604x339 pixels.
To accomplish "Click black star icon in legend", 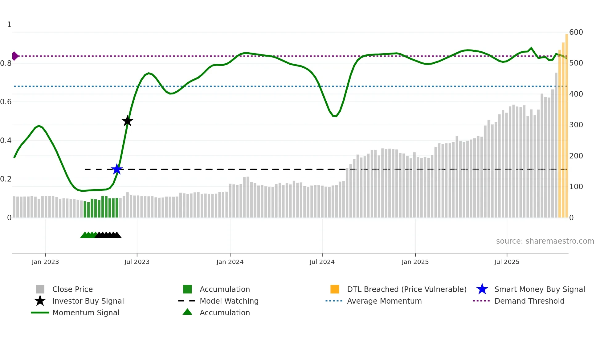I will click(x=40, y=301).
